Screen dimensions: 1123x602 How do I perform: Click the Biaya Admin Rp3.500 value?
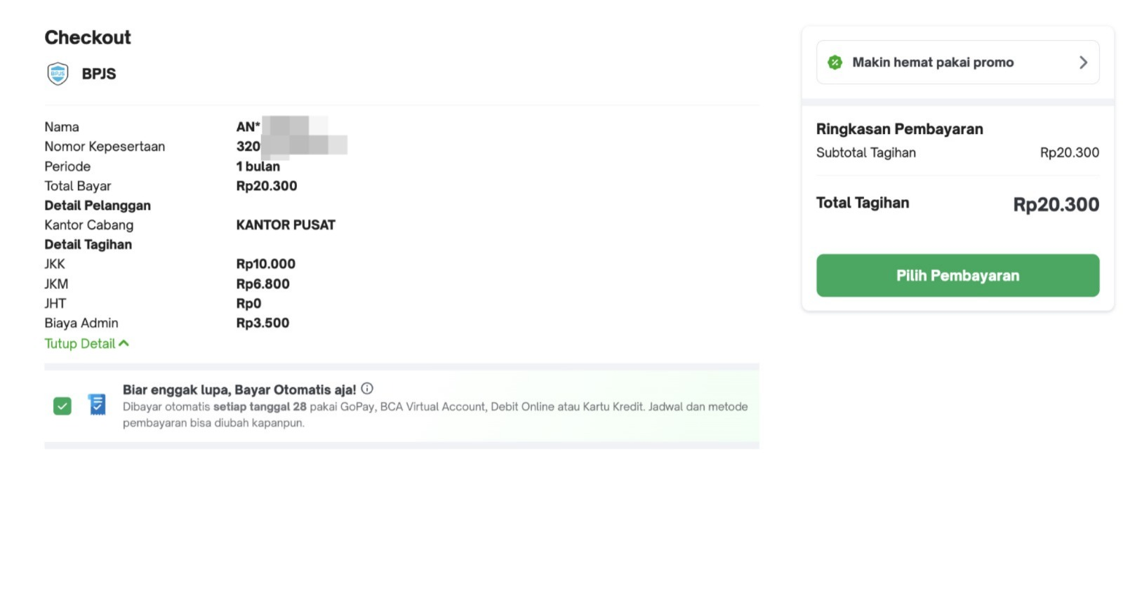[x=263, y=323]
